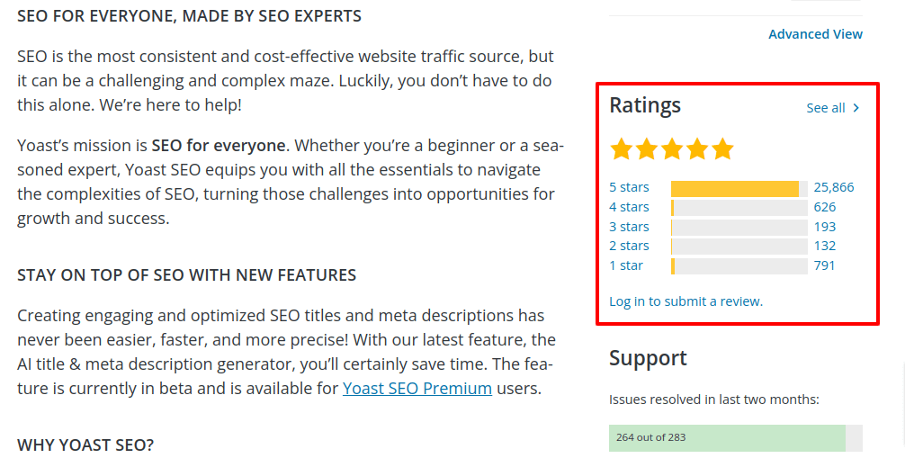Open the Advanced View link
Image resolution: width=905 pixels, height=467 pixels.
[815, 34]
